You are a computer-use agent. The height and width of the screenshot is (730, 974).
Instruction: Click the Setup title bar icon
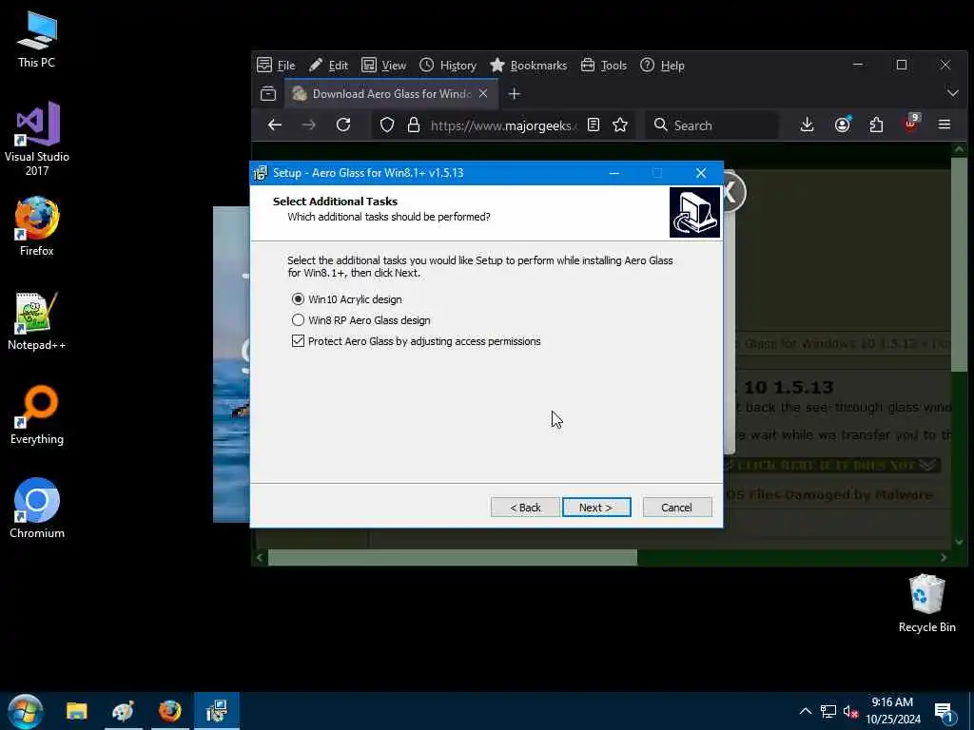pos(261,173)
